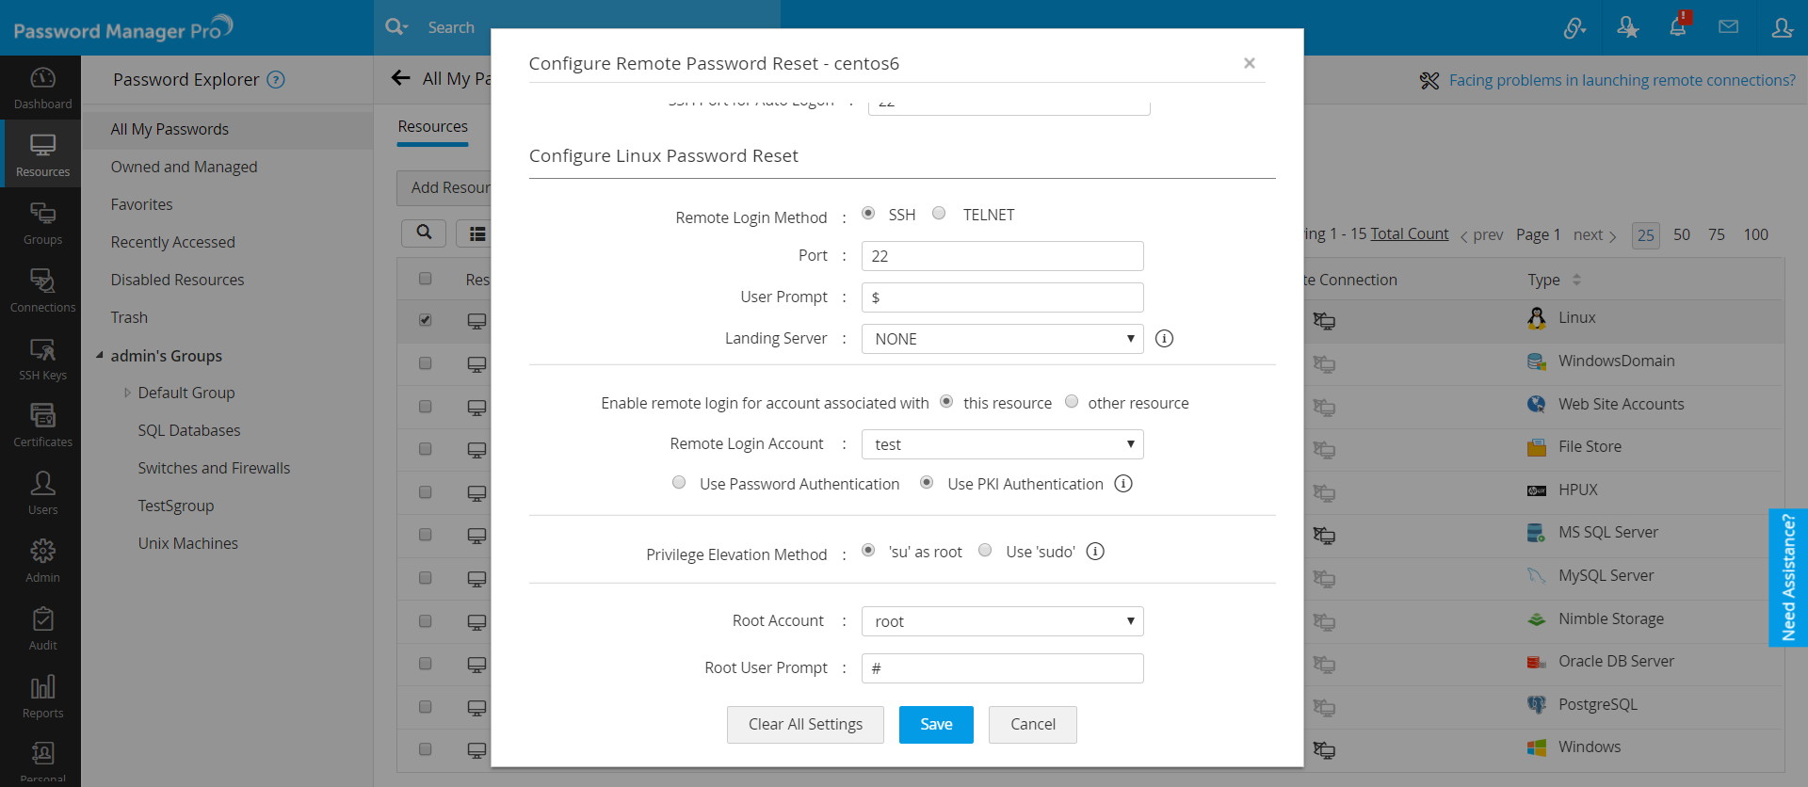1808x787 pixels.
Task: Open the Audit sidebar icon
Action: coord(42,628)
